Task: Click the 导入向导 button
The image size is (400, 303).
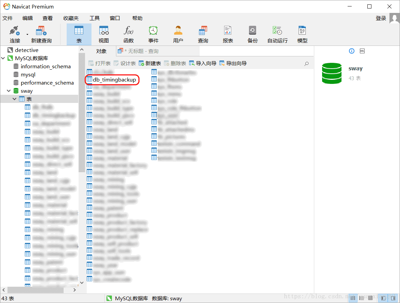Action: tap(203, 64)
